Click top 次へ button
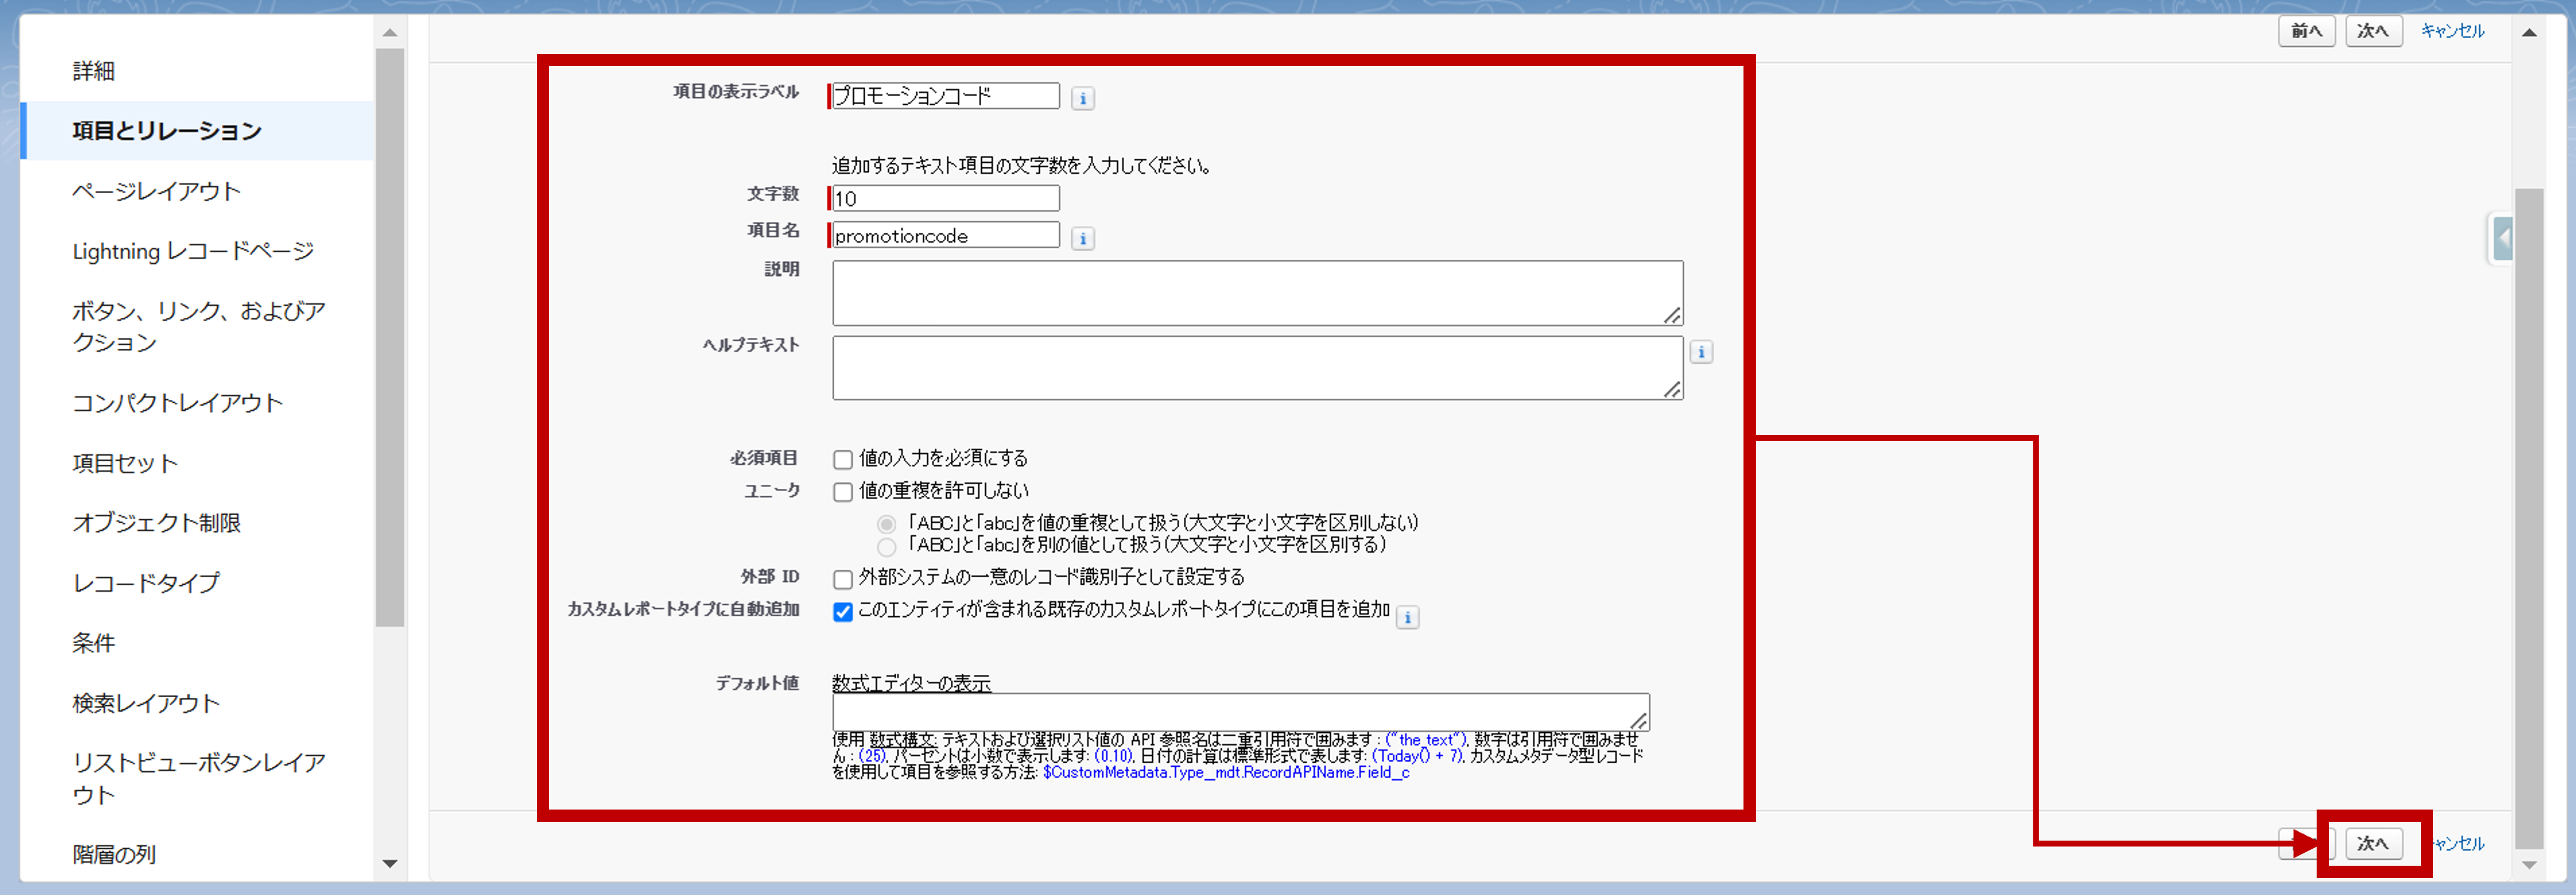The image size is (2576, 895). point(2373,31)
